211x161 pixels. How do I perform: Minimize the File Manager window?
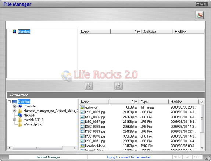point(198,4)
